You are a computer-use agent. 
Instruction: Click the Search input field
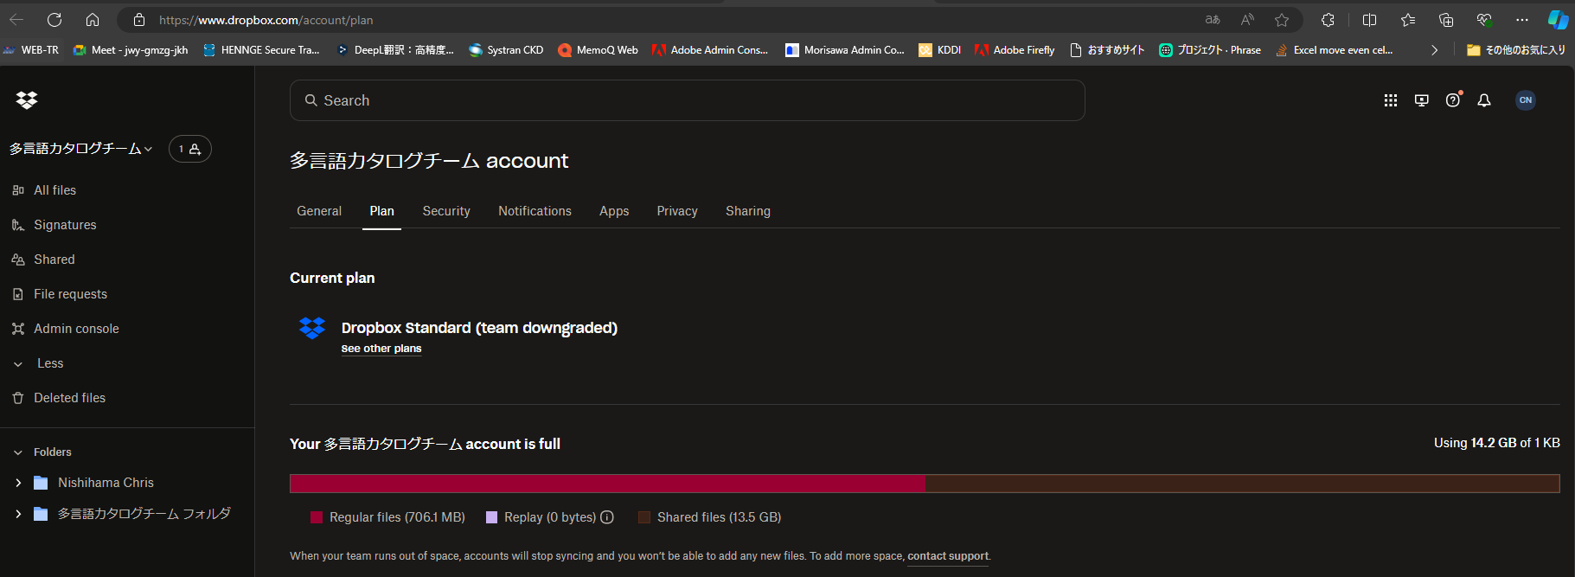pyautogui.click(x=687, y=100)
